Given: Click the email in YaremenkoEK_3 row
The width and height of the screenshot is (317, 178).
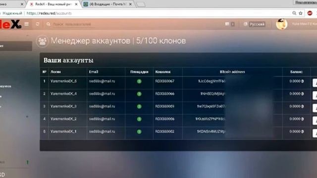Looking at the screenshot, I should point(102,106).
